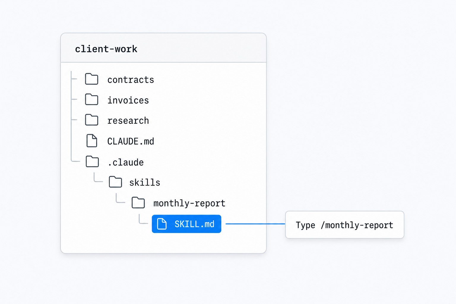Click the client-work header title
This screenshot has width=456, height=304.
(106, 49)
